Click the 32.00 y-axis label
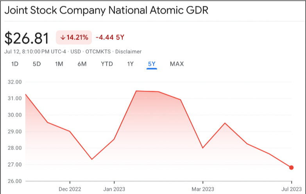Screen dimensions: 306x194 click(x=14, y=82)
